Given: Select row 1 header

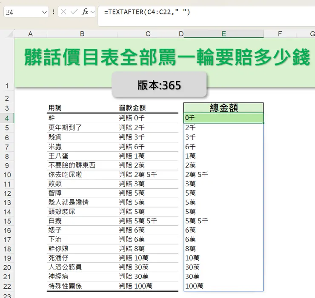Looking at the screenshot, I should [7, 64].
